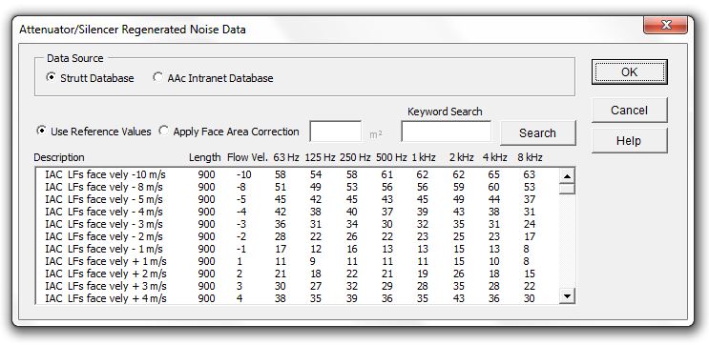Click the 8 kHz value 37 in - 5 m/s row
This screenshot has width=709, height=345.
[529, 199]
